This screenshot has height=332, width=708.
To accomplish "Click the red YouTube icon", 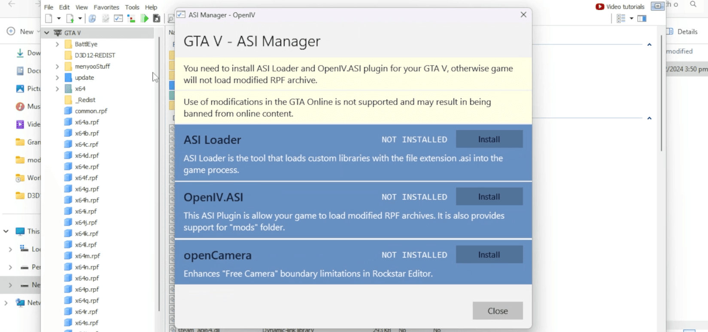I will point(600,7).
